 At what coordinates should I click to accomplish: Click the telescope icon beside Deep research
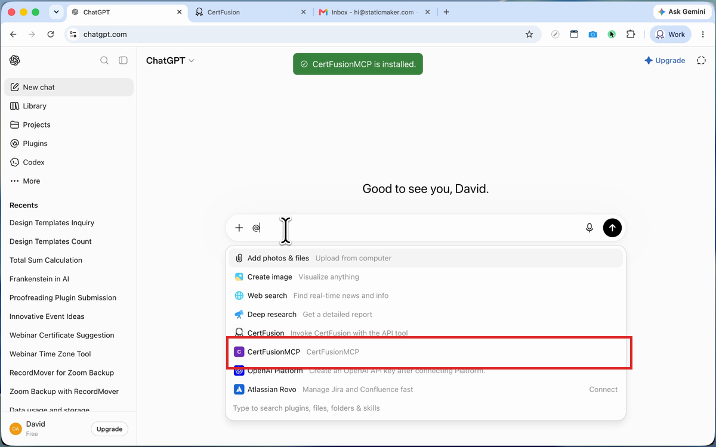[x=239, y=315]
